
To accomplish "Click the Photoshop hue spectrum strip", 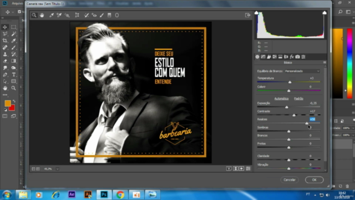I will [349, 63].
